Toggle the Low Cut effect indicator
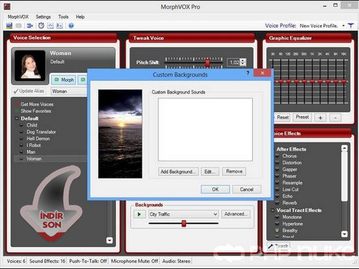The image size is (359, 269). [x=277, y=189]
